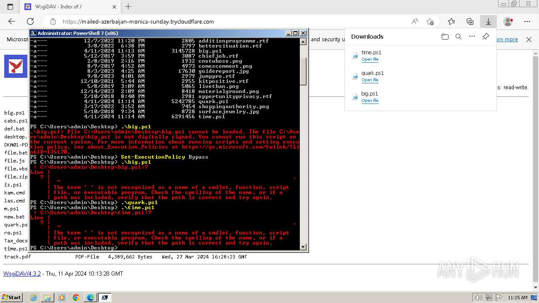The width and height of the screenshot is (539, 303).
Task: Open Read aloud in address bar
Action: click(x=415, y=21)
